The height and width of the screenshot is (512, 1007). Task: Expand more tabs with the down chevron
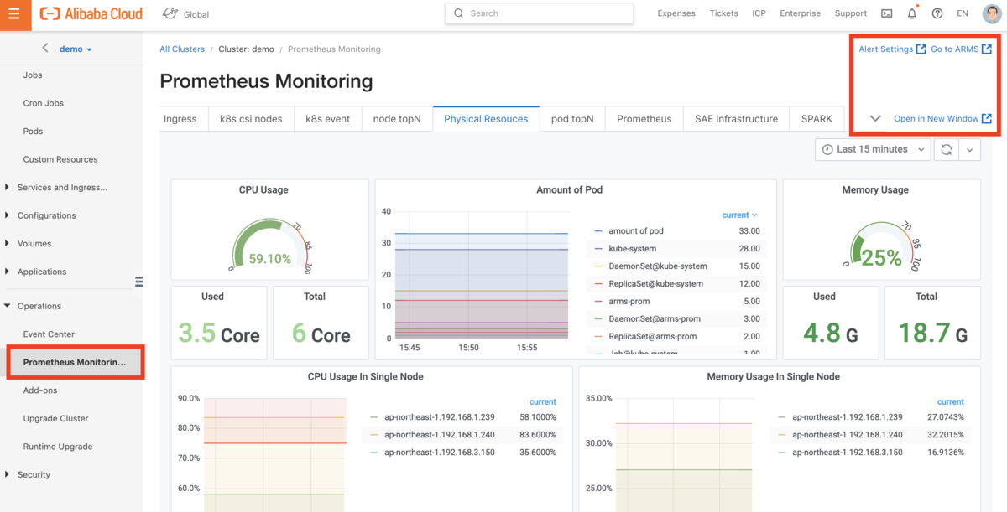coord(875,118)
